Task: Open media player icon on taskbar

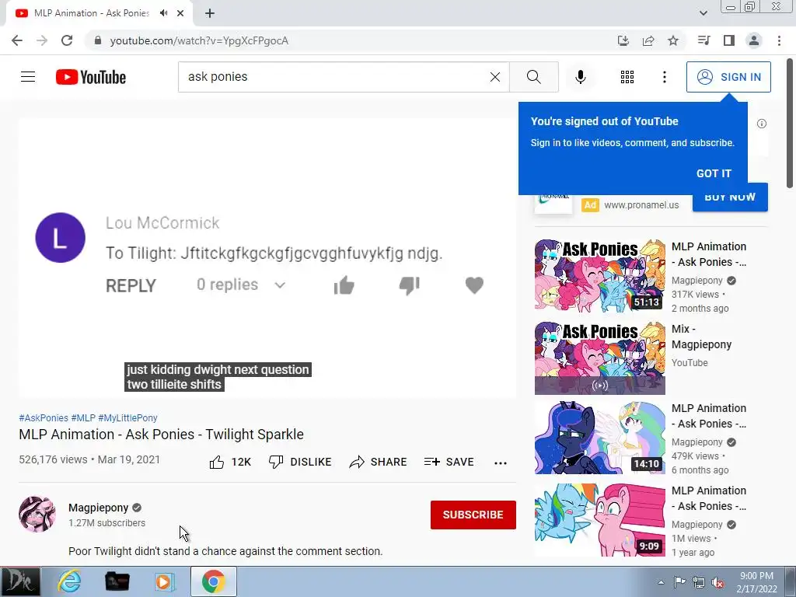Action: click(164, 581)
